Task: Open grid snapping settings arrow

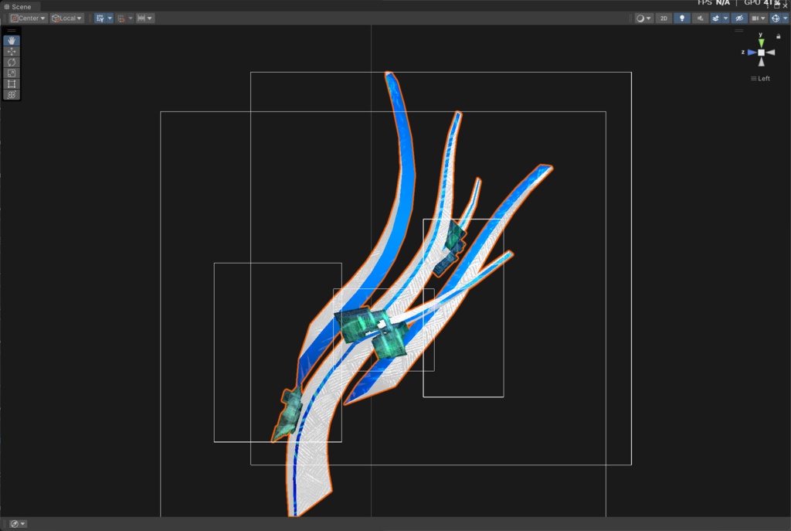Action: tap(131, 19)
